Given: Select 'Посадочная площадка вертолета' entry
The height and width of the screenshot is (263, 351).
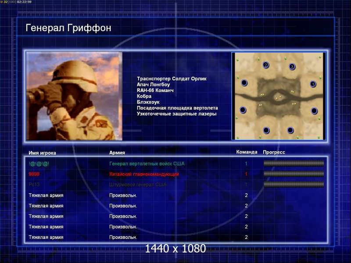Looking at the screenshot, I should pyautogui.click(x=177, y=108).
